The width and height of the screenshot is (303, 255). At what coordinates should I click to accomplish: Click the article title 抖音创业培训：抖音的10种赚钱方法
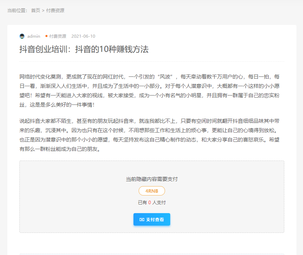point(84,49)
